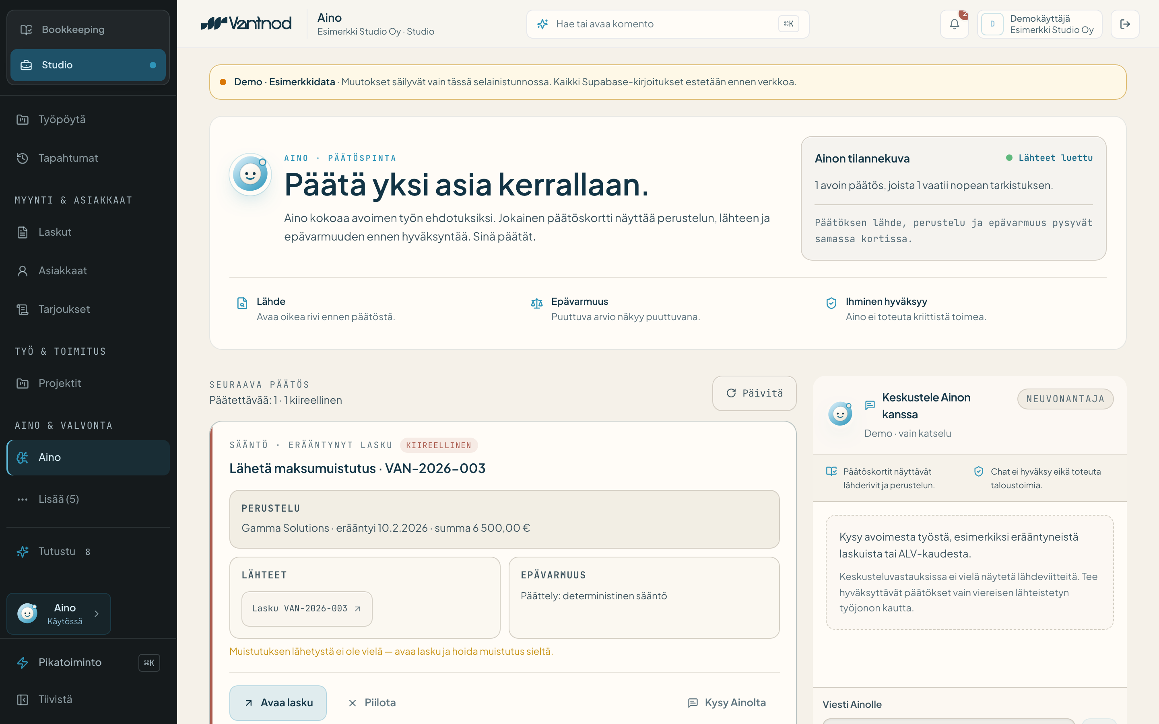Viewport: 1159px width, 724px height.
Task: Open Tapahtumat in the sidebar
Action: coord(88,158)
